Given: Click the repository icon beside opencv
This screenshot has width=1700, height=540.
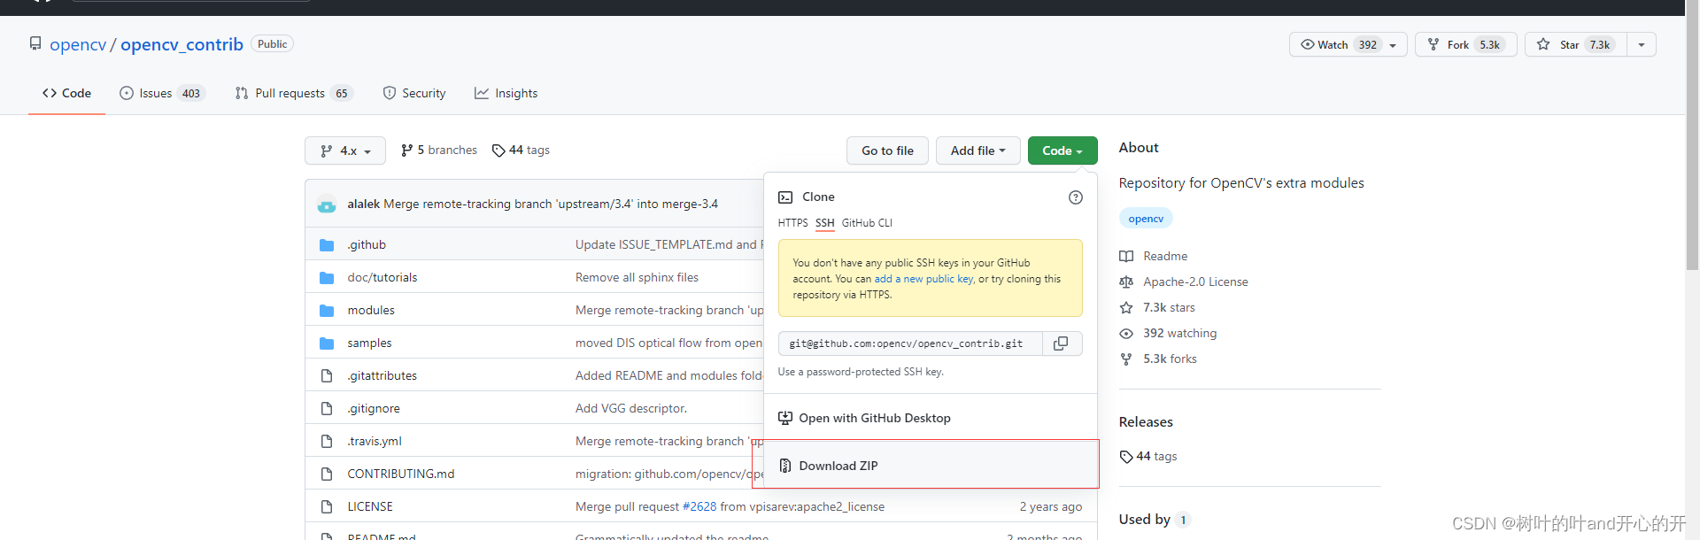Looking at the screenshot, I should point(35,43).
